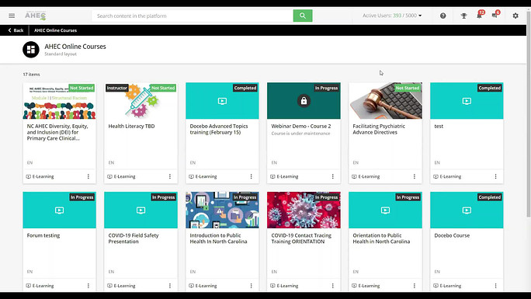Open NC AHEC Diversity, Equity, and Inclusion course
This screenshot has height=299, width=531.
pos(57,132)
